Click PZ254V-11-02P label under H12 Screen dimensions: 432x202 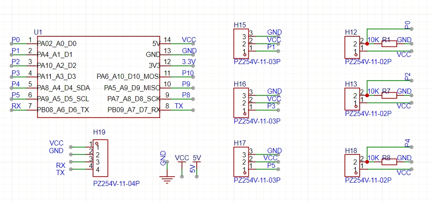click(369, 62)
